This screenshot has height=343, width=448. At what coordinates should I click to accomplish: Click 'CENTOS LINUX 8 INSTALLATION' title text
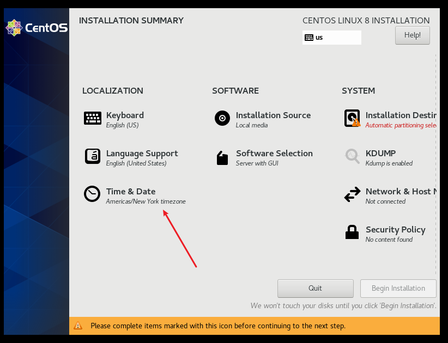[x=366, y=21]
